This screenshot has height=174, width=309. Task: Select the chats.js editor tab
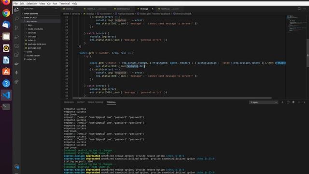pos(144,9)
